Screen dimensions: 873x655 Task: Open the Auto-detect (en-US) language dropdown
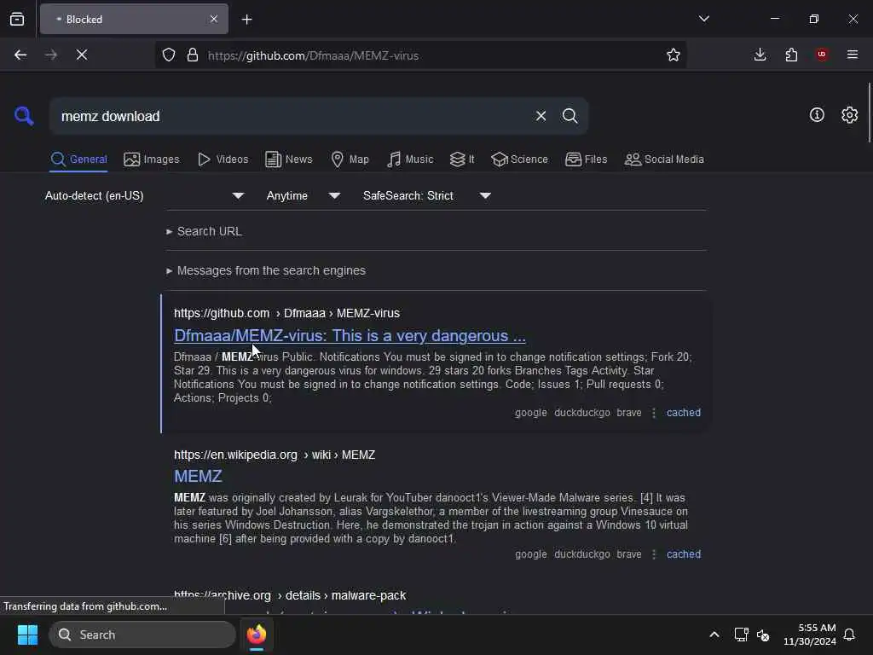click(145, 196)
